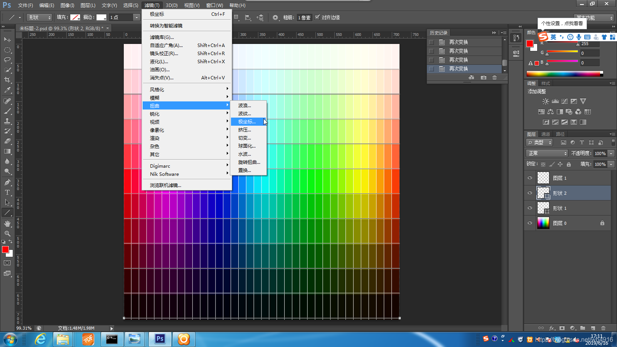Image resolution: width=617 pixels, height=347 pixels.
Task: Hide the 形状 2 layer
Action: click(530, 193)
